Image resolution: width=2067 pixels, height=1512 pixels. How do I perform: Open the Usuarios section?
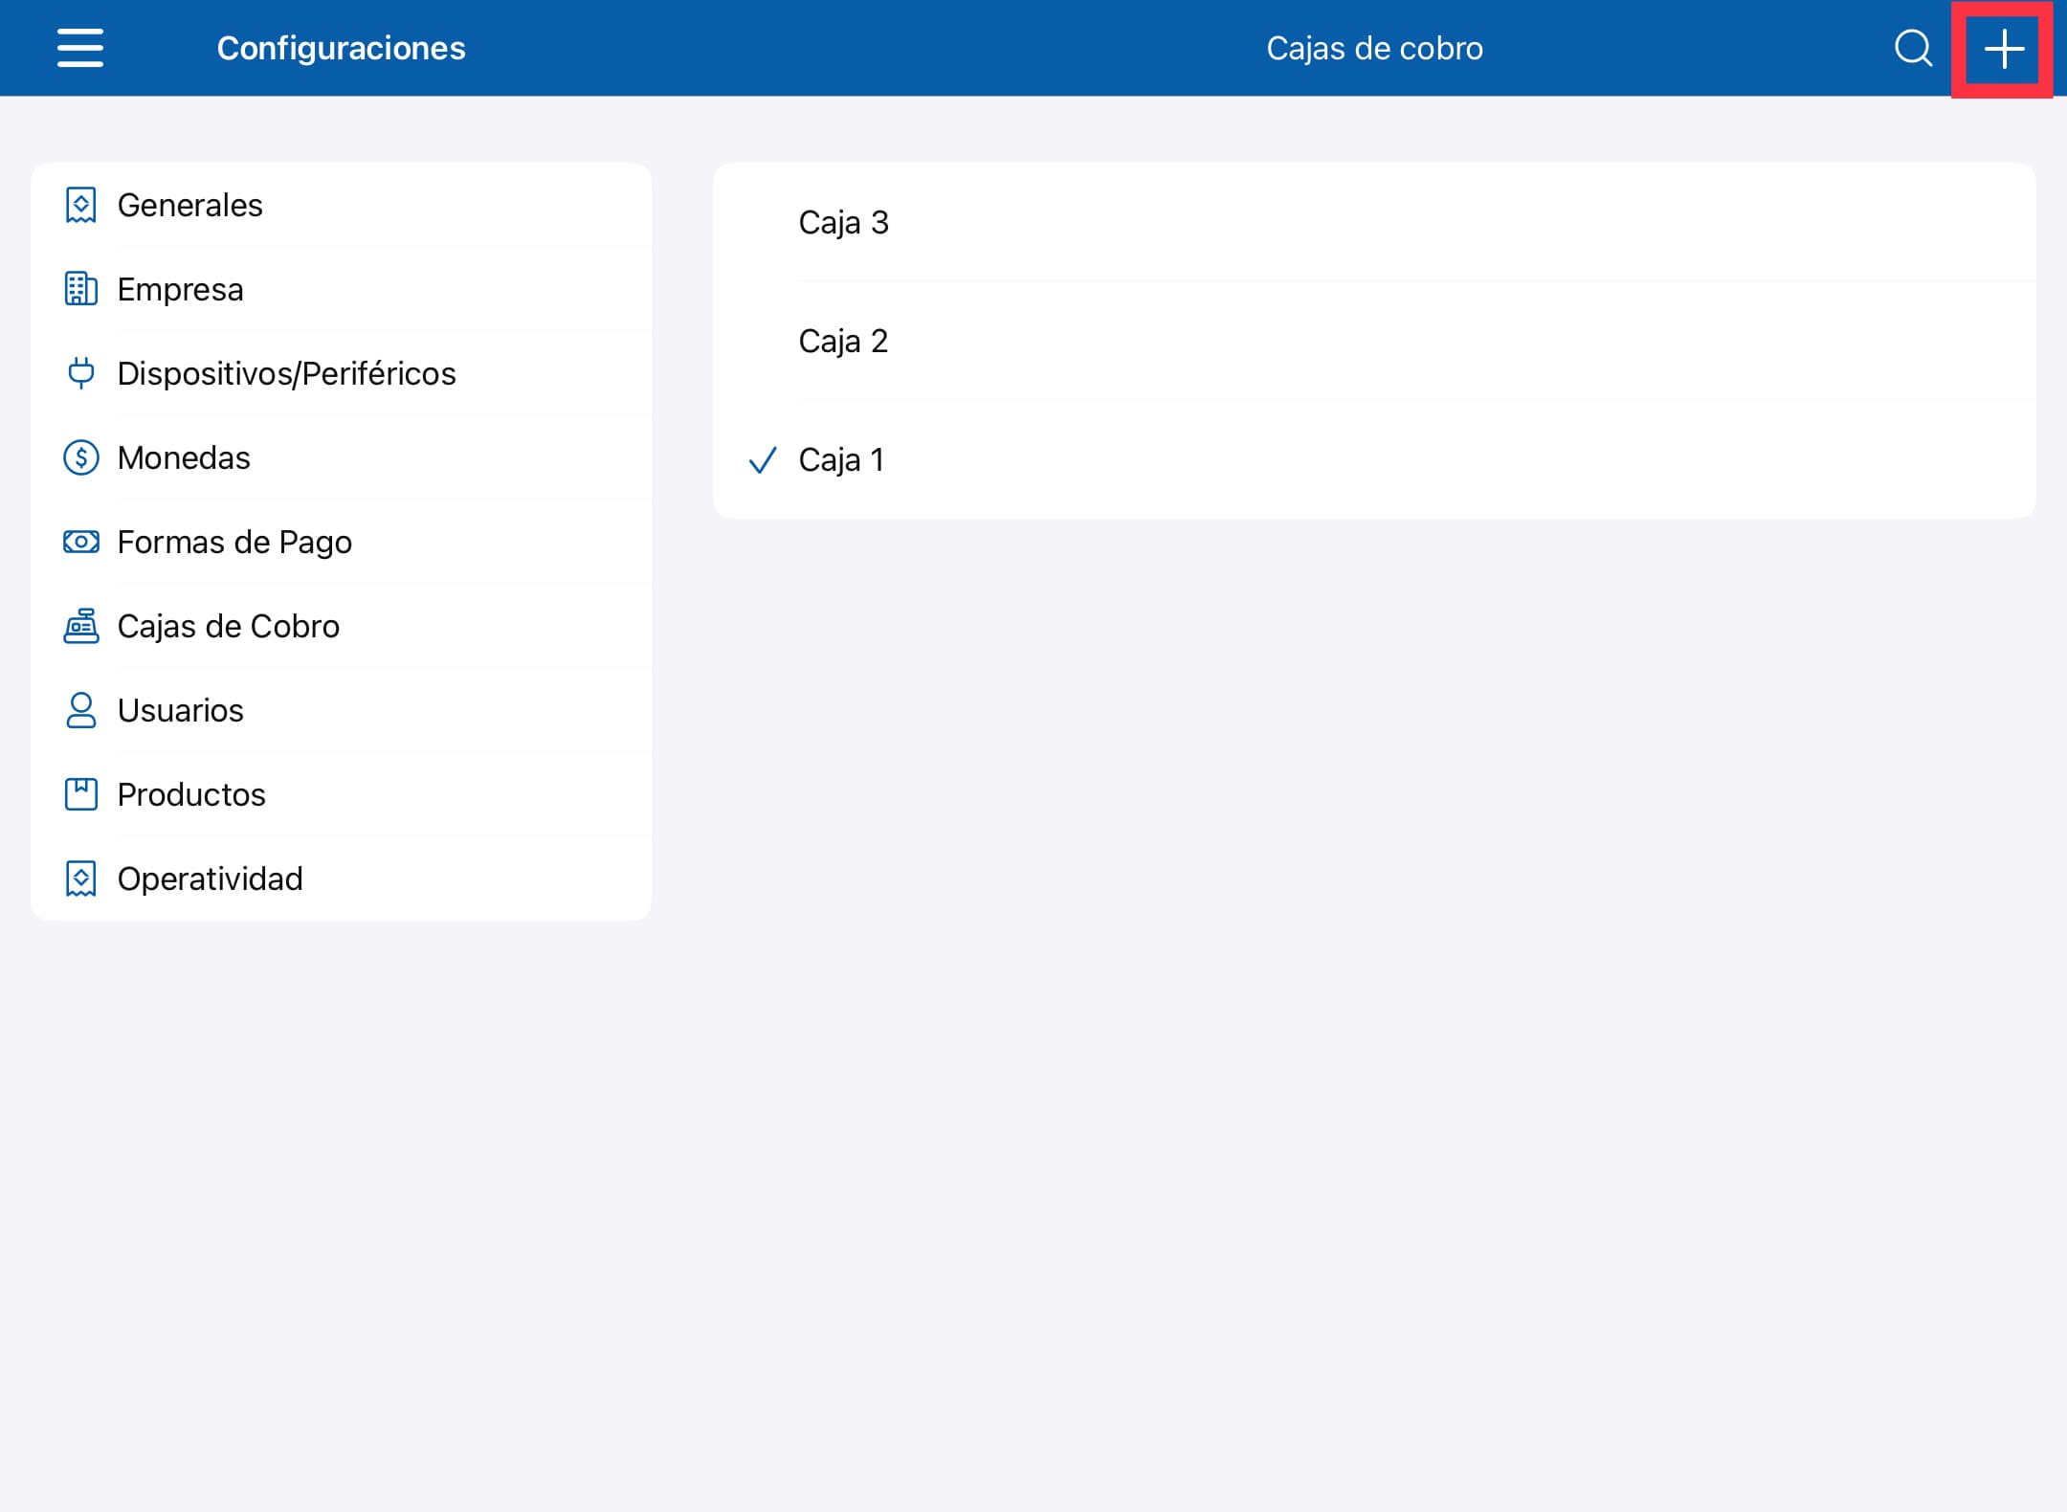click(342, 710)
